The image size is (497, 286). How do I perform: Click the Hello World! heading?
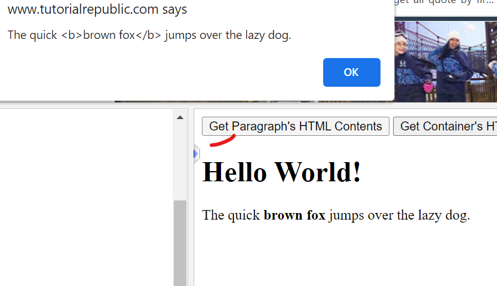click(282, 172)
